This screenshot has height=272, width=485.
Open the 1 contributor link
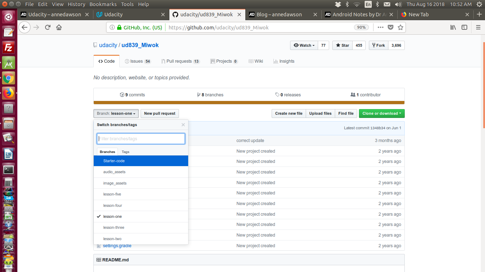click(365, 95)
